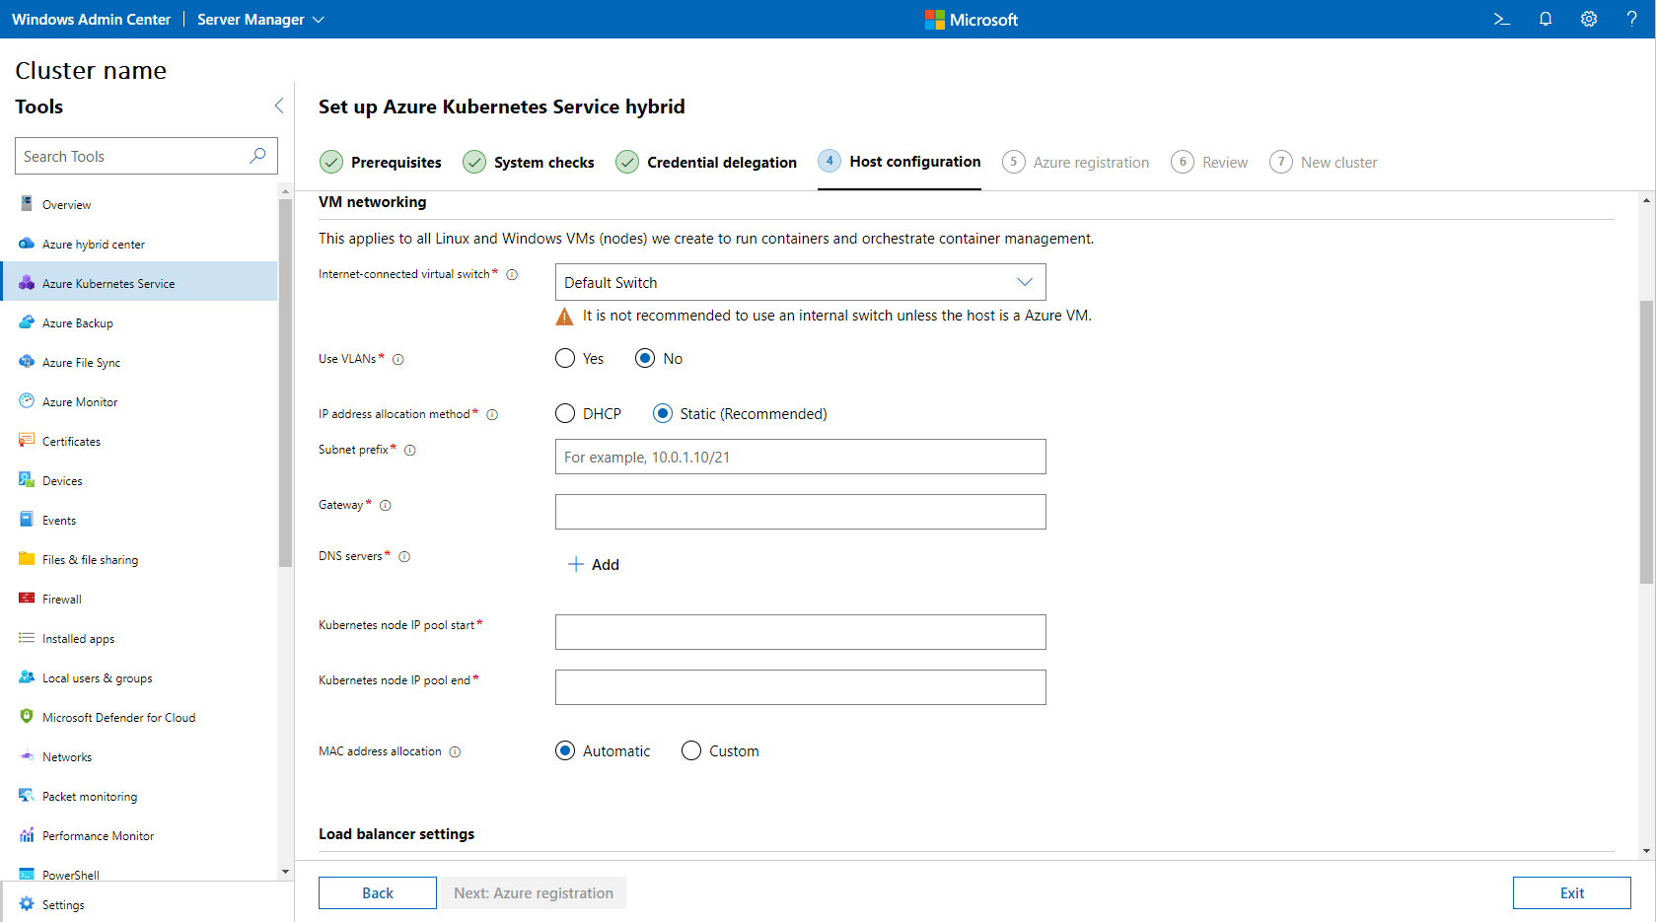The image size is (1656, 922).
Task: Click the main content vertical scrollbar
Action: pos(1646,442)
